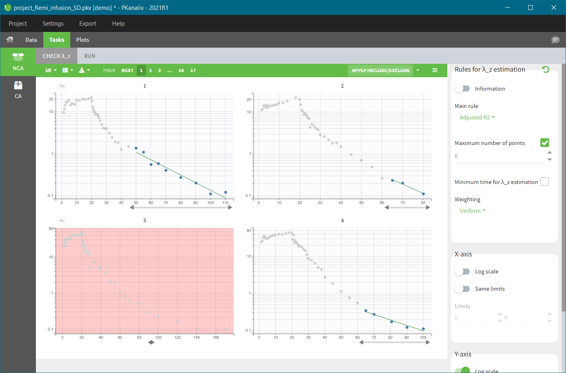Screen dimensions: 566x373
Task: Go to the NEXT page of plots
Action: coord(127,71)
